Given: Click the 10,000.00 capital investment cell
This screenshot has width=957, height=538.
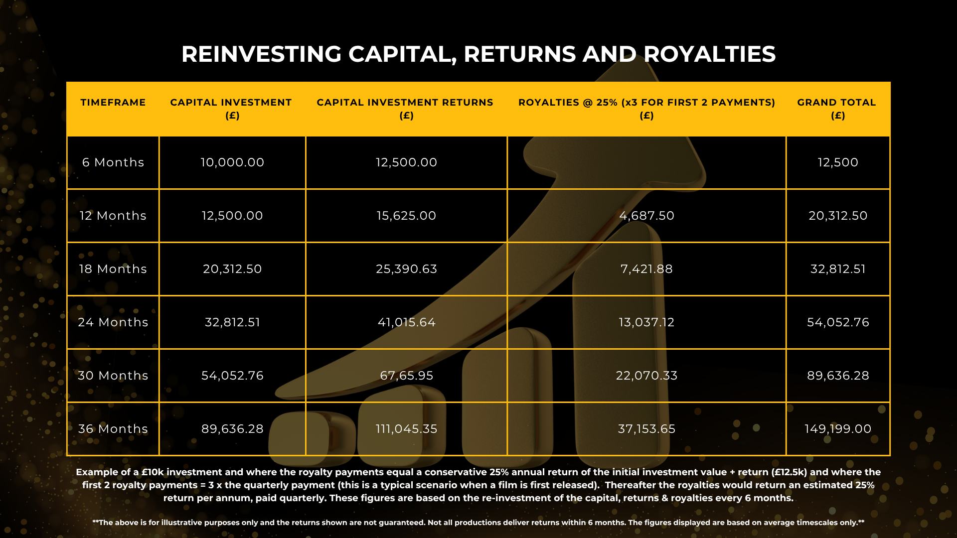Looking at the screenshot, I should click(232, 162).
